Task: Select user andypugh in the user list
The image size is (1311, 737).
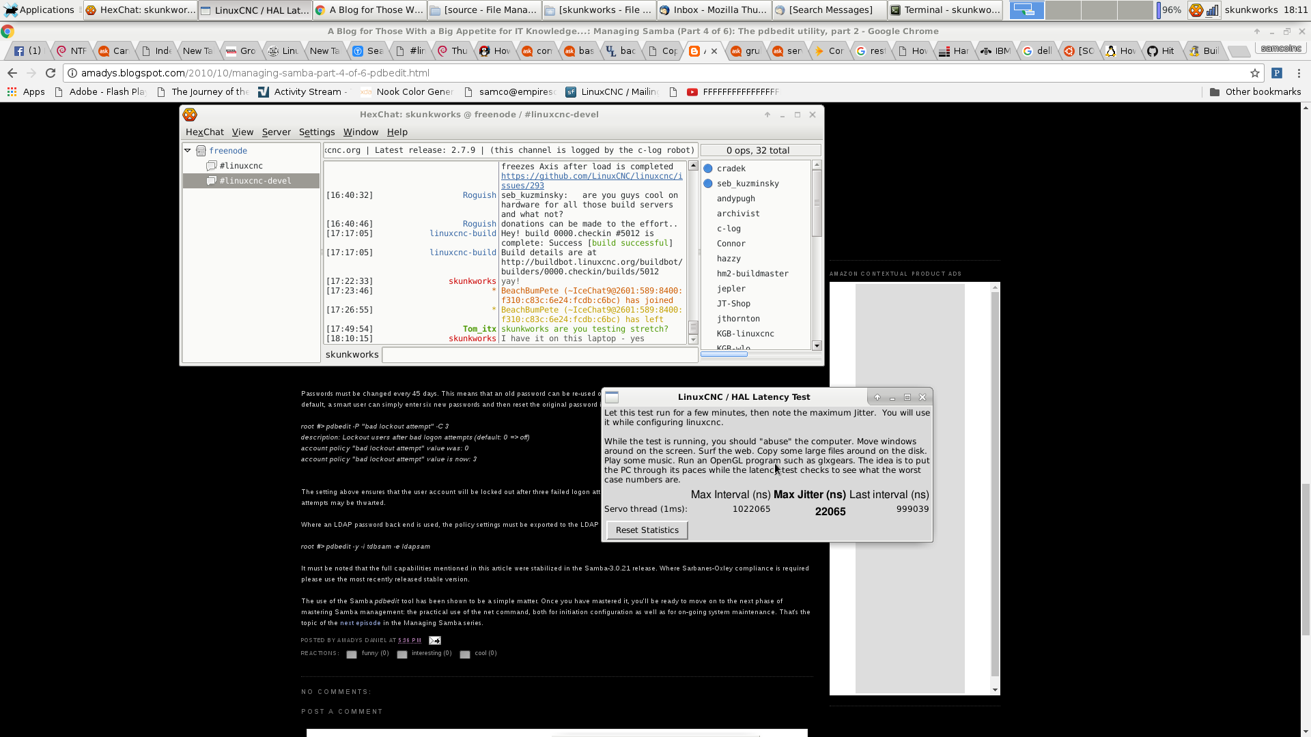Action: pos(736,199)
